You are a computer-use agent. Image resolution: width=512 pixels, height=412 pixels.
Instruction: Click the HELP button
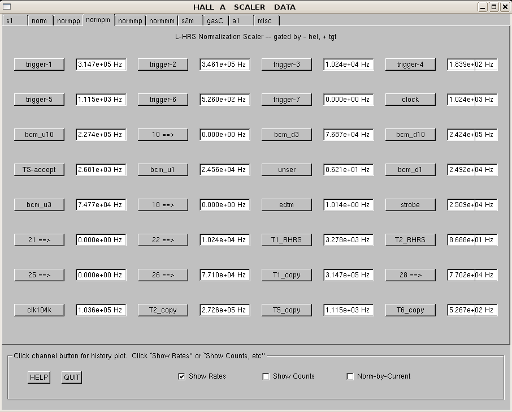[x=39, y=377]
